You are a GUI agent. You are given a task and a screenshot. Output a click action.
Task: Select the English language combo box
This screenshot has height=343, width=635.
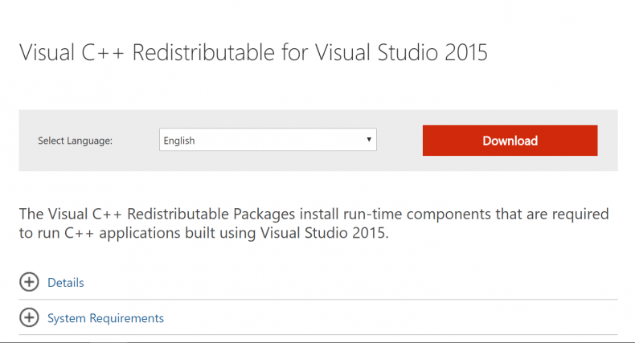point(268,140)
